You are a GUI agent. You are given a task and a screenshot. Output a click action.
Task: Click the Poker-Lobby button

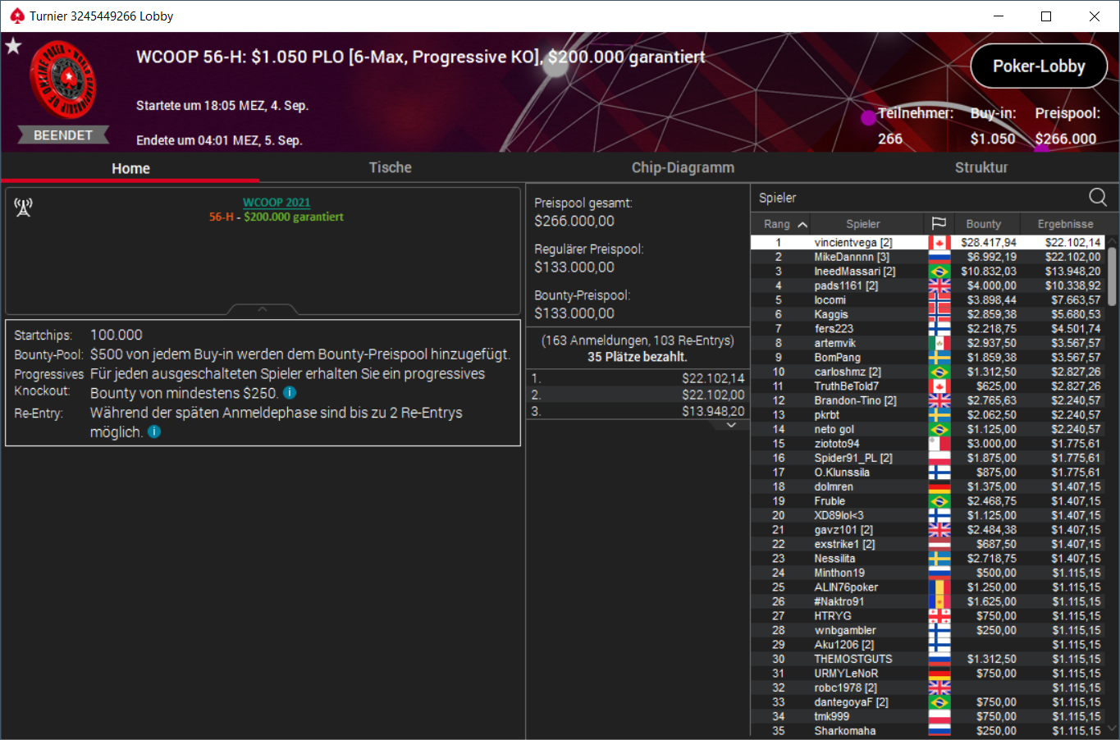point(1039,66)
